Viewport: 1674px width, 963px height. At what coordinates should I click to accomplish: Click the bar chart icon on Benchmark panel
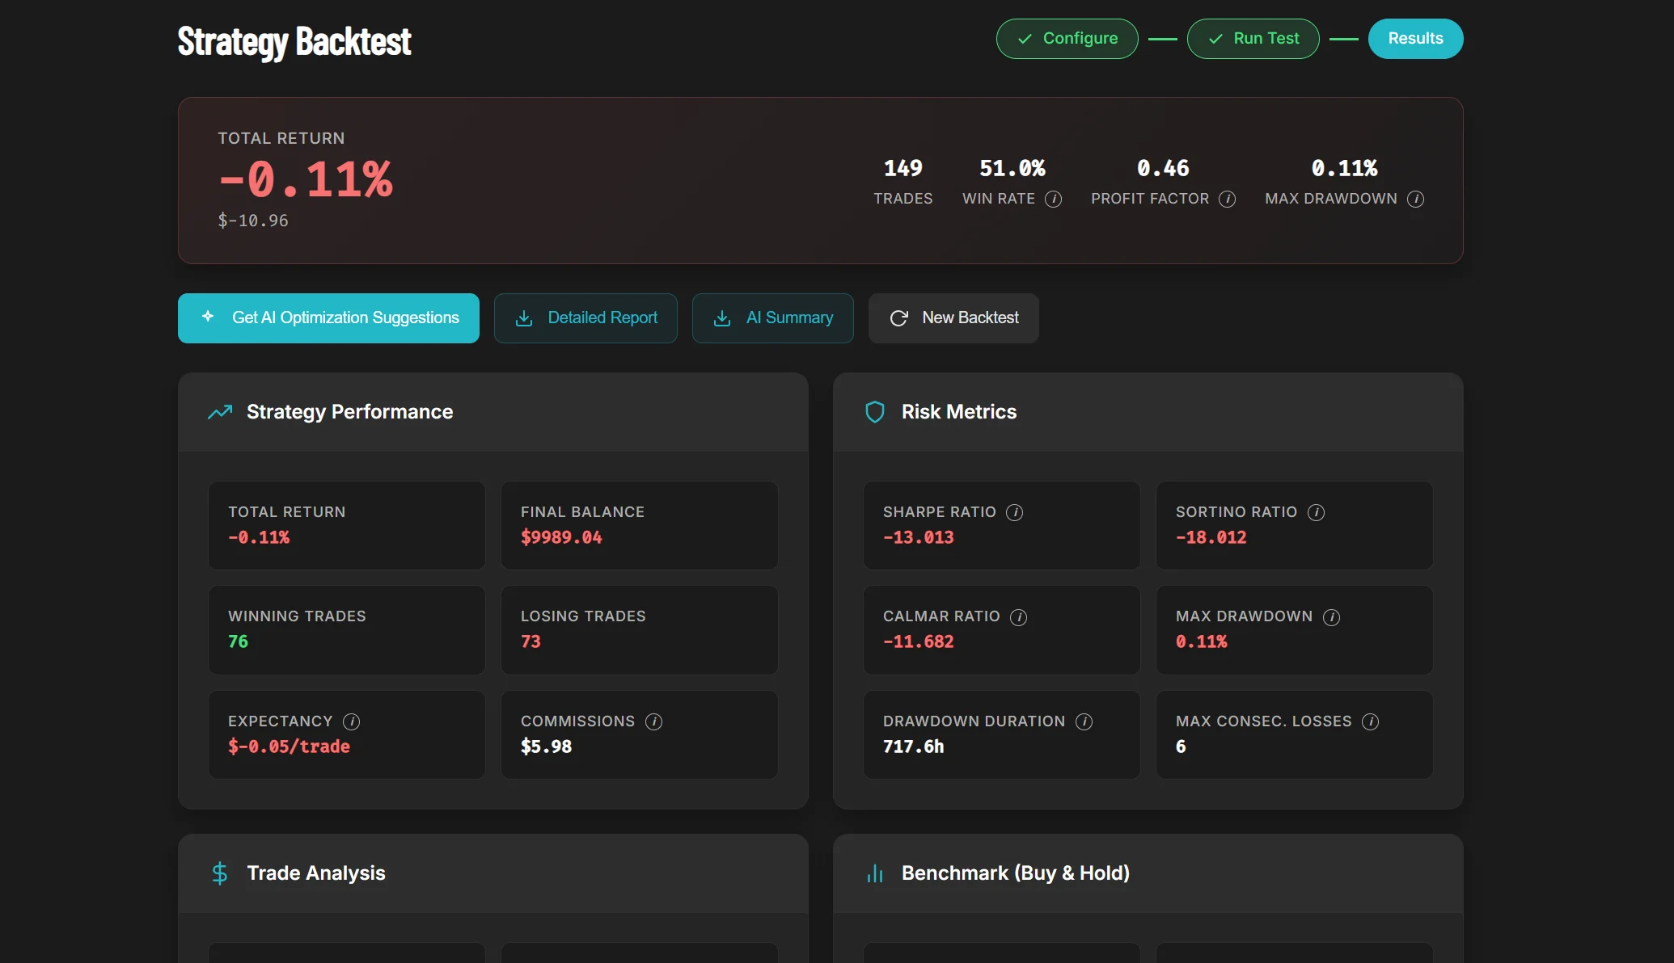[x=874, y=873]
